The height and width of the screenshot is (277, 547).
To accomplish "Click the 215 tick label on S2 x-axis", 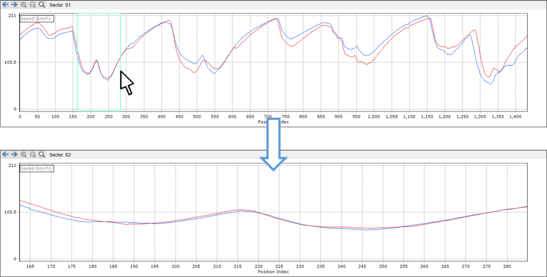I will pos(238,267).
